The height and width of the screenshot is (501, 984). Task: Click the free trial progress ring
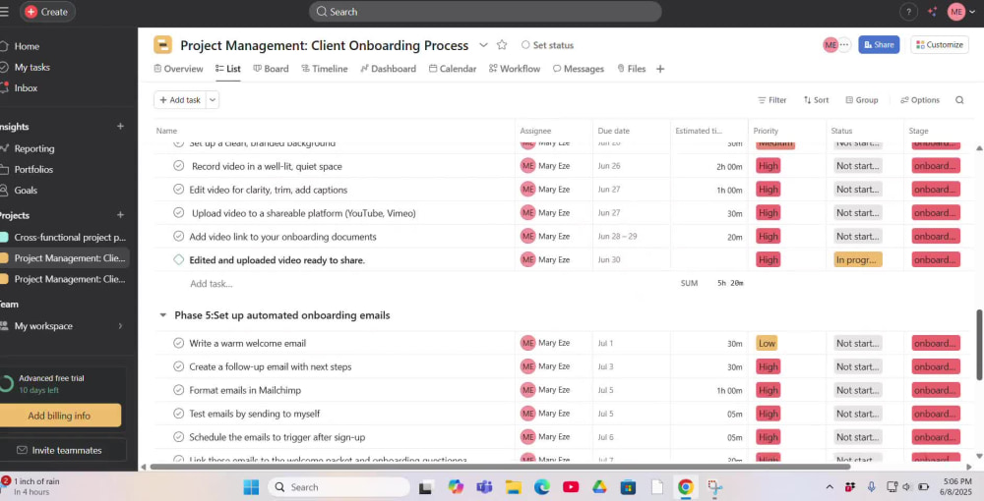click(6, 384)
